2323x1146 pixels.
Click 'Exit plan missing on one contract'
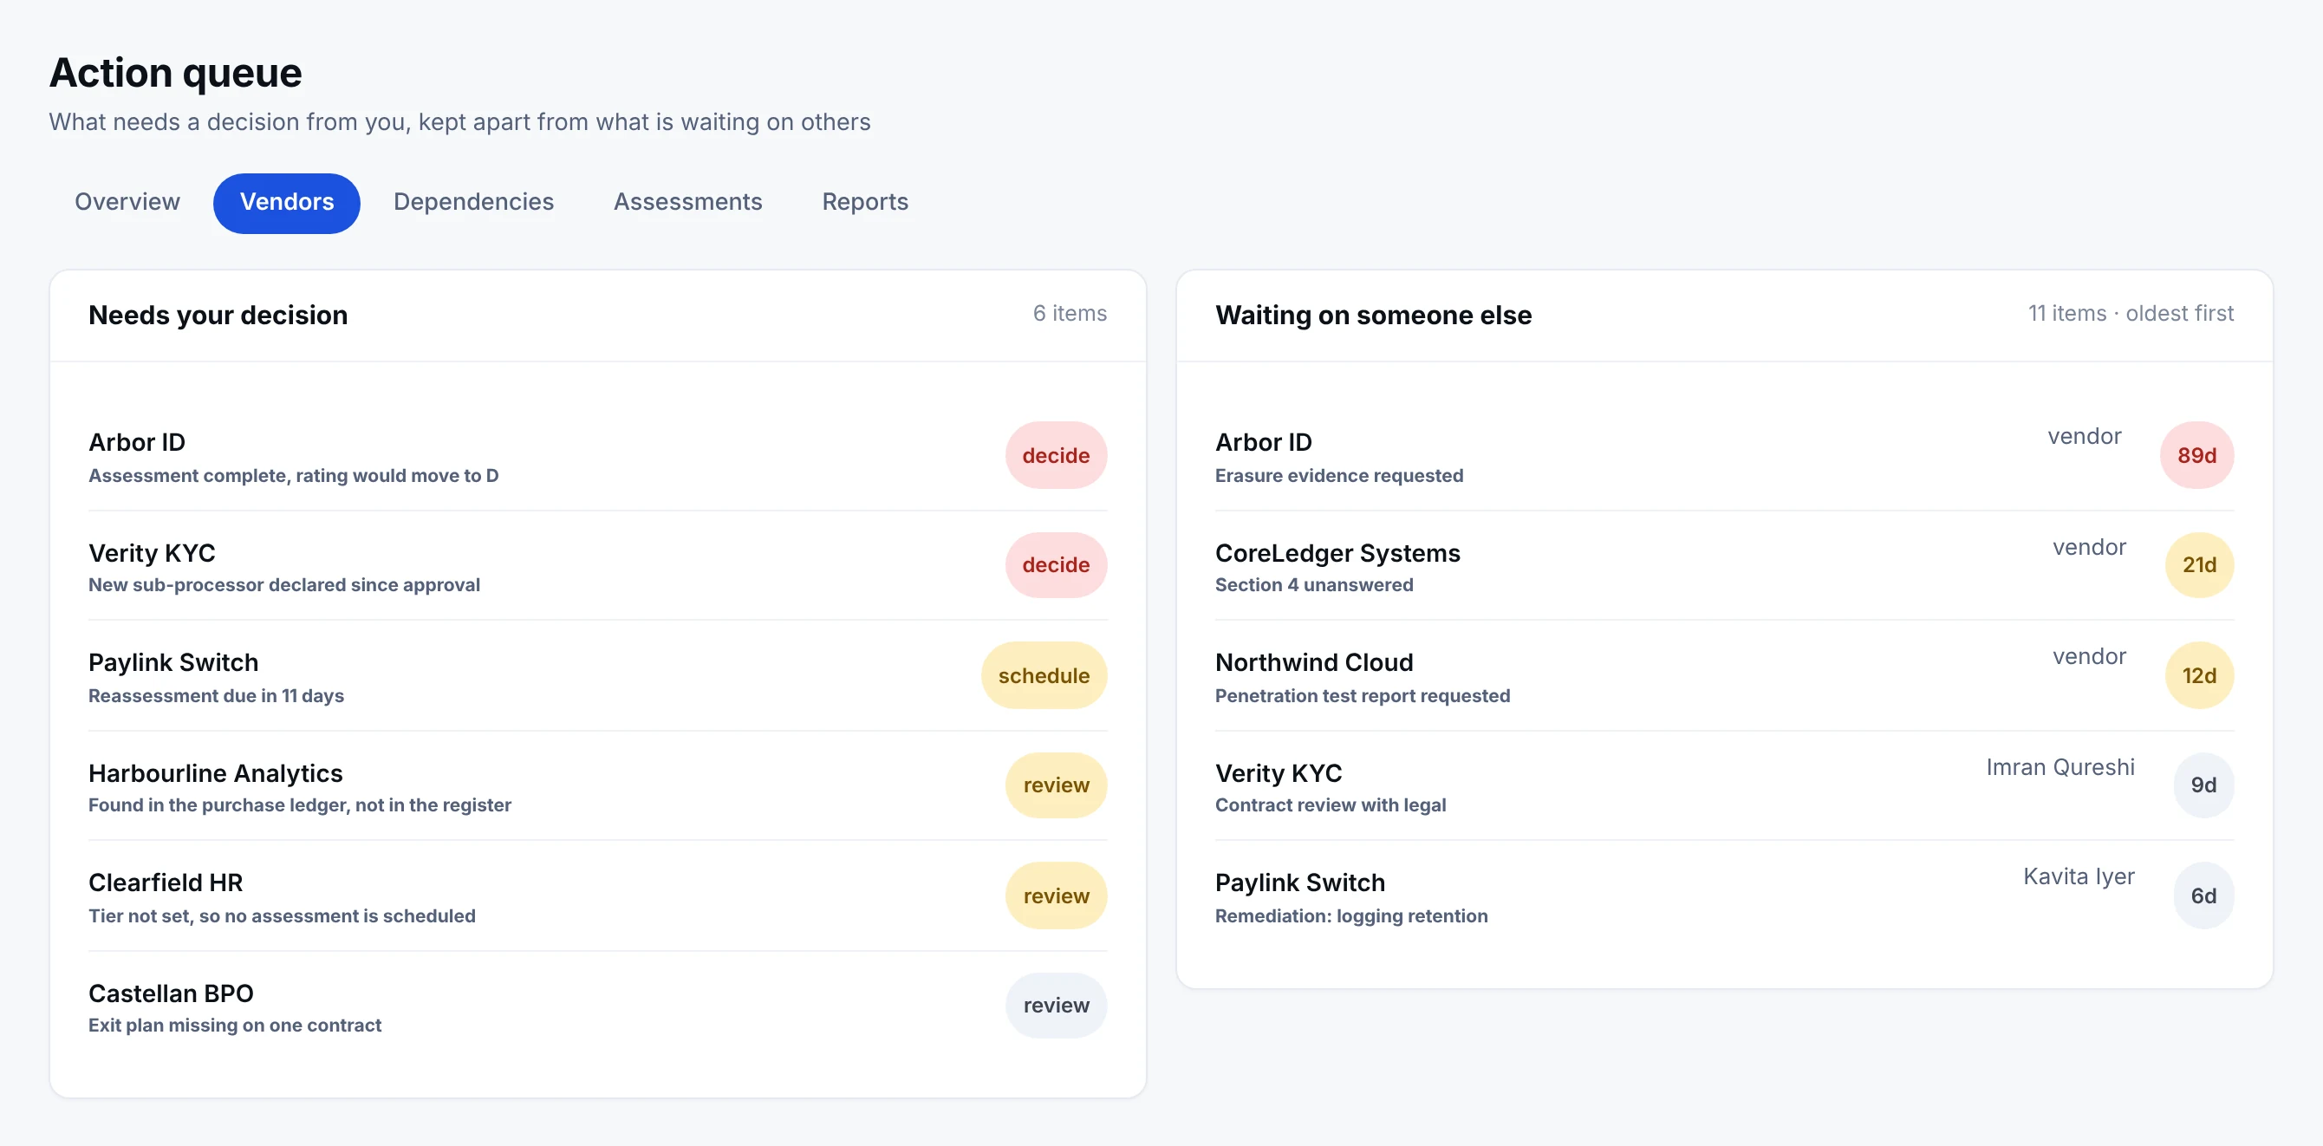[234, 1026]
